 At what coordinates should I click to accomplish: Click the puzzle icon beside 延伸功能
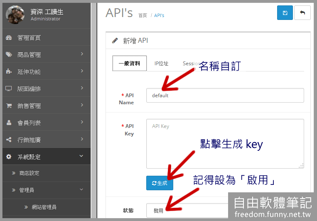pos(9,71)
